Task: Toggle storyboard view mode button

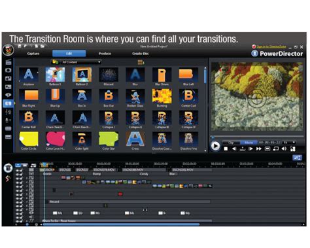Action: tap(25, 165)
